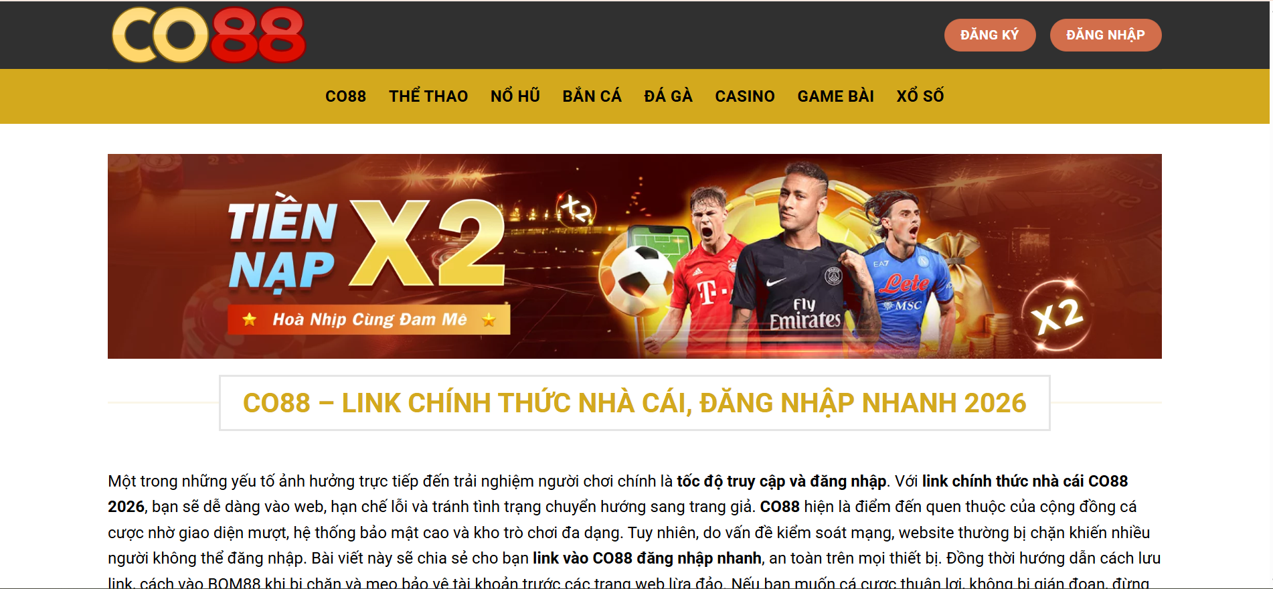Click the ĐĂNG NHẬP login button
The image size is (1273, 589).
pos(1106,35)
